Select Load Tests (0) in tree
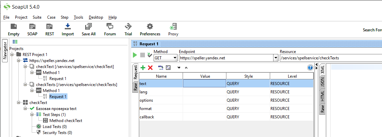 pyautogui.click(x=54, y=127)
